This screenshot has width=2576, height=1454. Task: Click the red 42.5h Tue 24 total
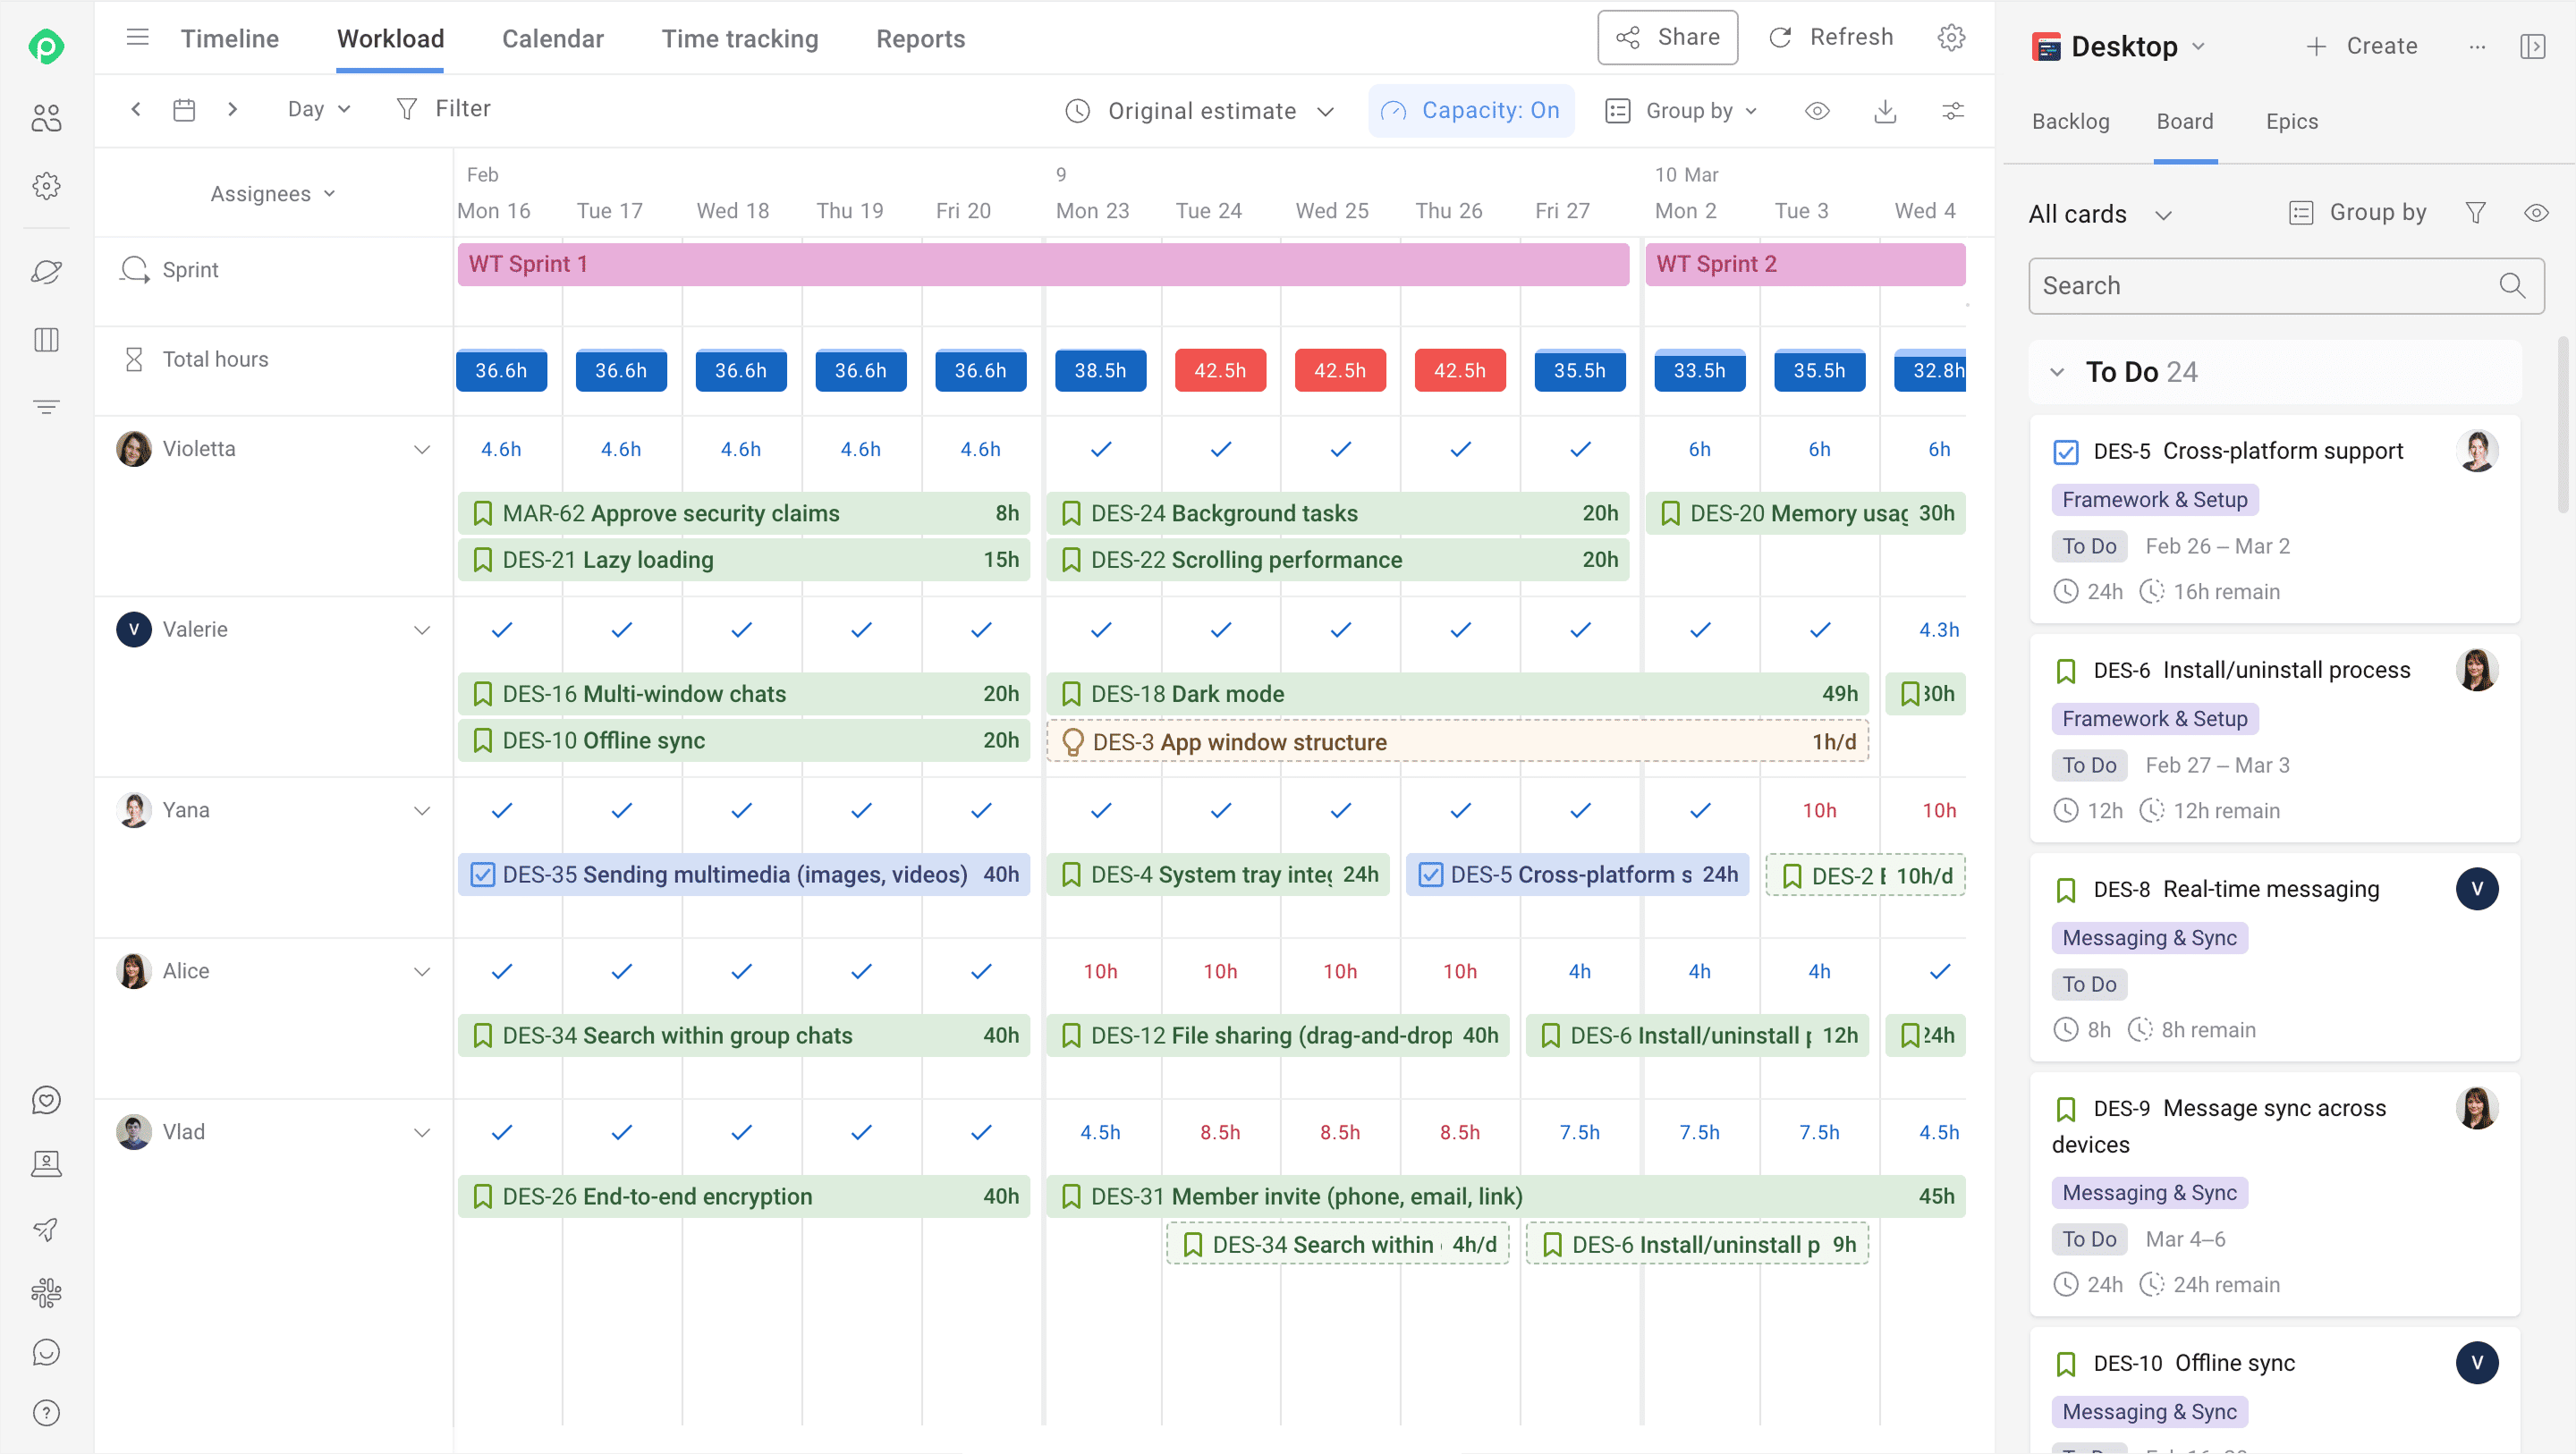coord(1220,371)
